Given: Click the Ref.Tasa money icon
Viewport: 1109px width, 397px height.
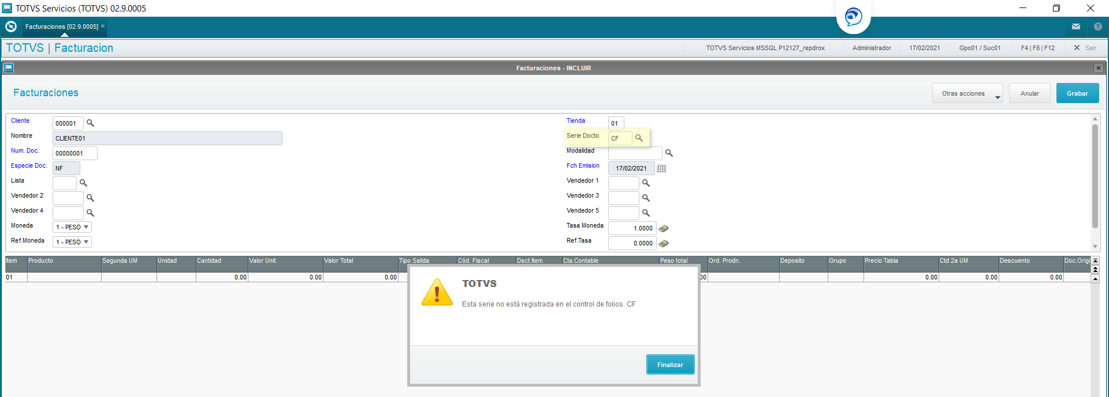Looking at the screenshot, I should (664, 244).
